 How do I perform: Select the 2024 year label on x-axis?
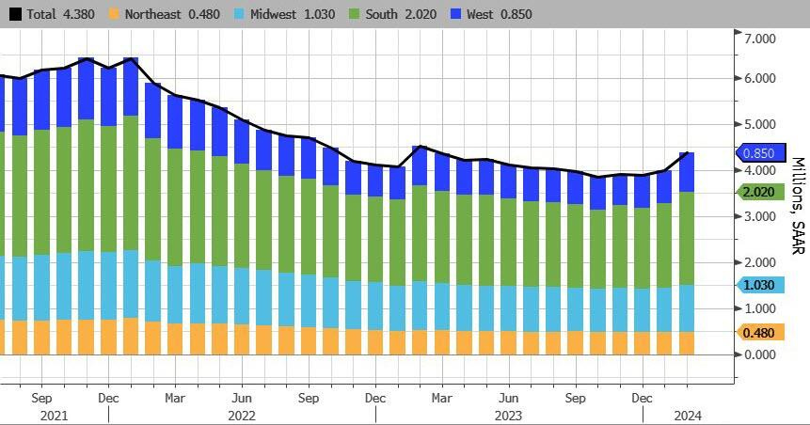[x=688, y=415]
